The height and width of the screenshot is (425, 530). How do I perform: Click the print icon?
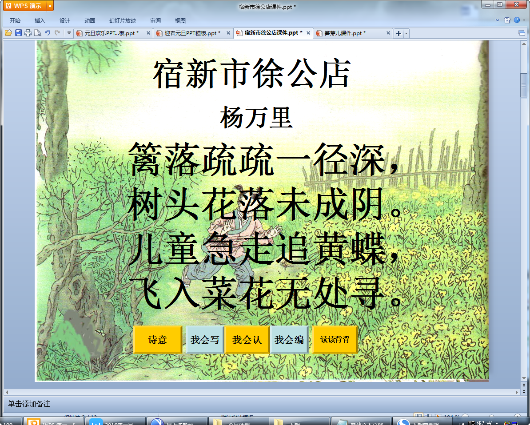click(x=28, y=33)
